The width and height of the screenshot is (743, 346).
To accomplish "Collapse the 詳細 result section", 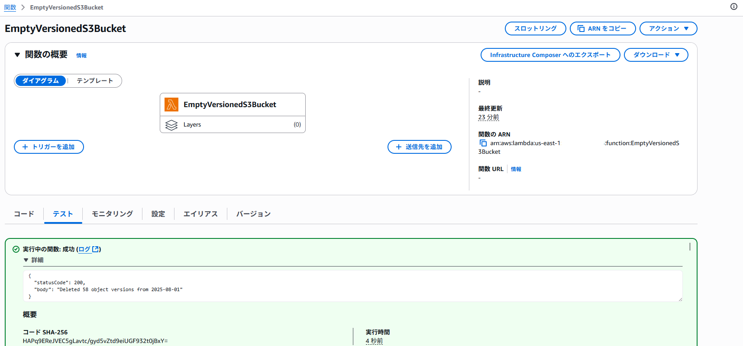I will [x=26, y=260].
